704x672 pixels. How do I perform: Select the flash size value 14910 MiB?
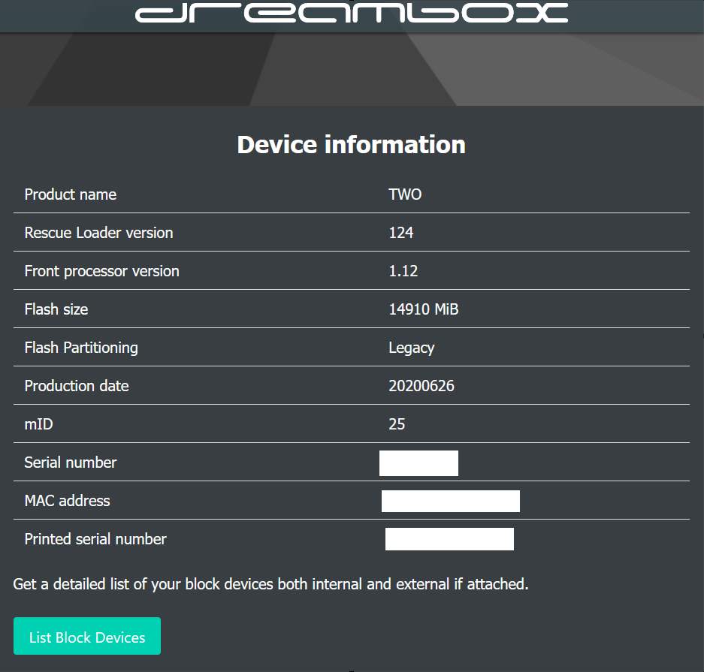424,309
